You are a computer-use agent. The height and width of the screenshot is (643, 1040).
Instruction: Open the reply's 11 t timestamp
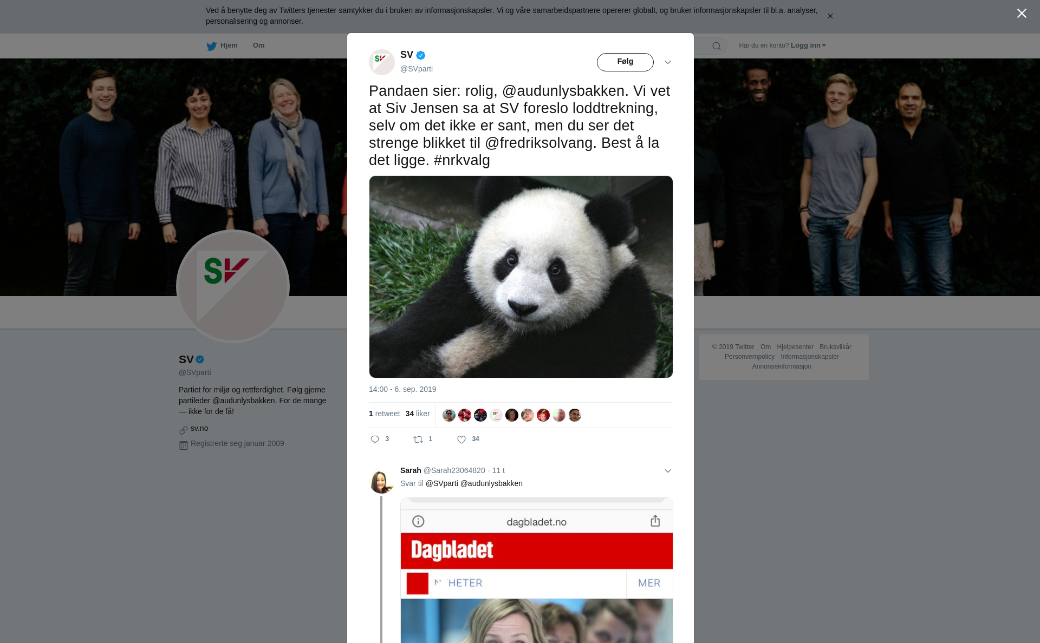click(498, 470)
